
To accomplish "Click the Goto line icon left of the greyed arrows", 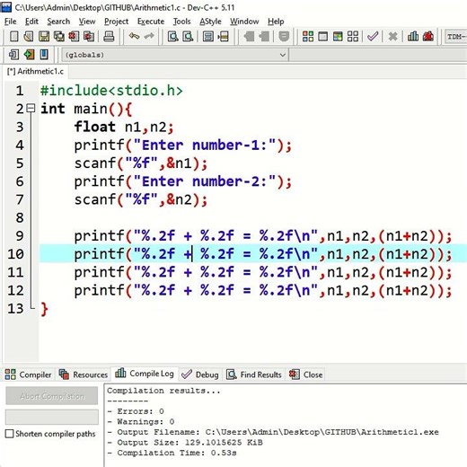I will coord(224,37).
